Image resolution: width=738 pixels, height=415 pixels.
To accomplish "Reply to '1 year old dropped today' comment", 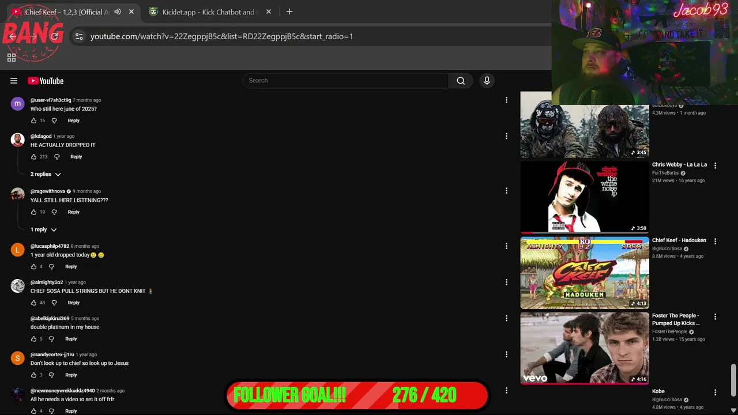I will [71, 267].
